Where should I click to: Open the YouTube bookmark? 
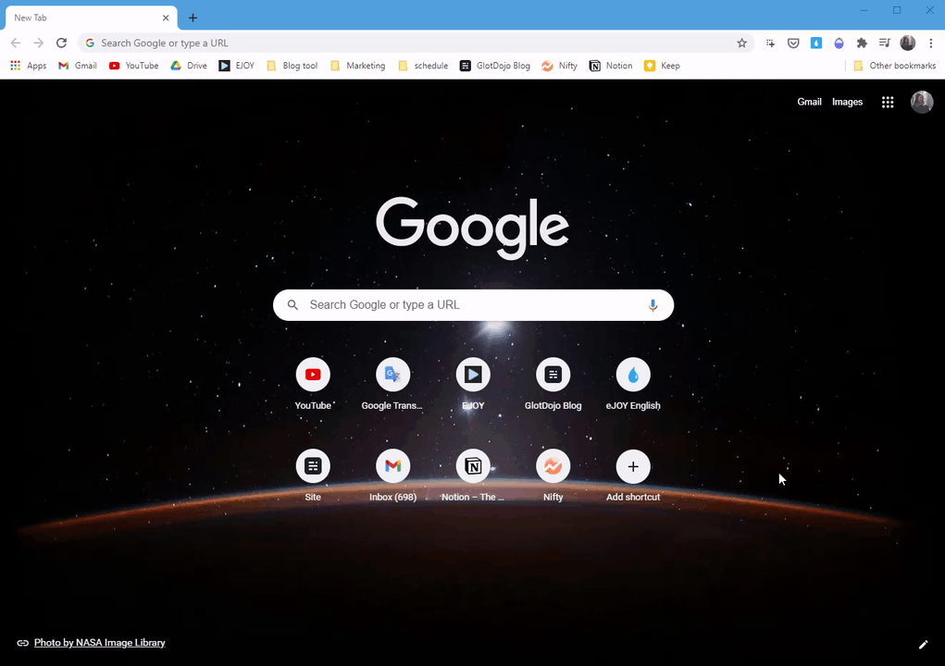(134, 66)
